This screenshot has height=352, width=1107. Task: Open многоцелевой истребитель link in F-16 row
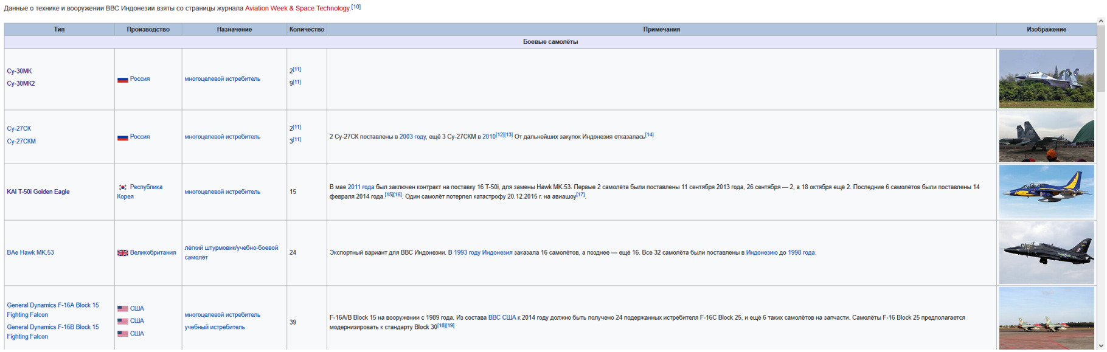[x=223, y=315]
